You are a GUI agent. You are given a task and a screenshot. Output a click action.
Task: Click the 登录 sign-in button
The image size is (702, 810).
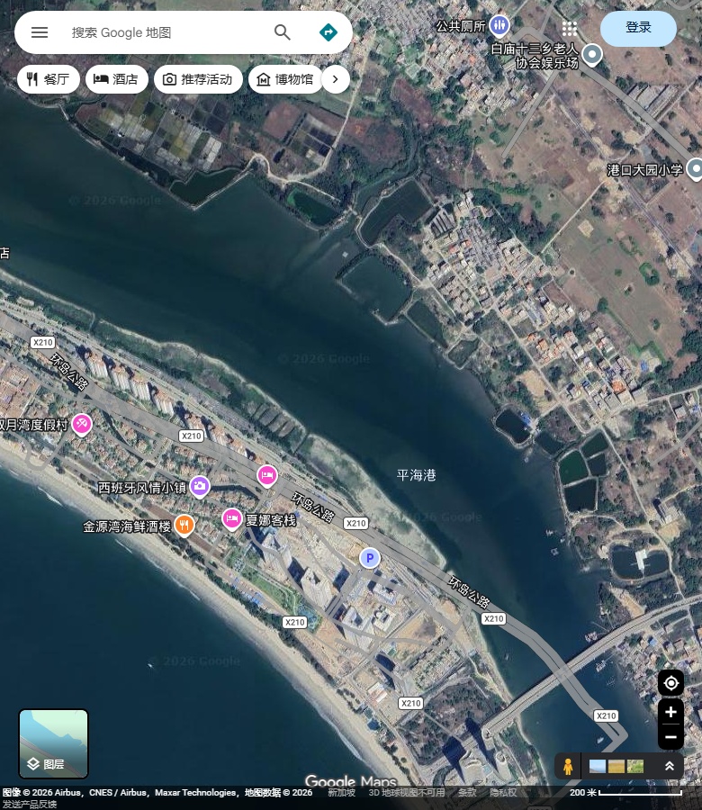coord(638,29)
